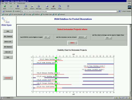132x100 pixels.
Task: Click the 112_03 Henkel label
Action: click(93, 70)
